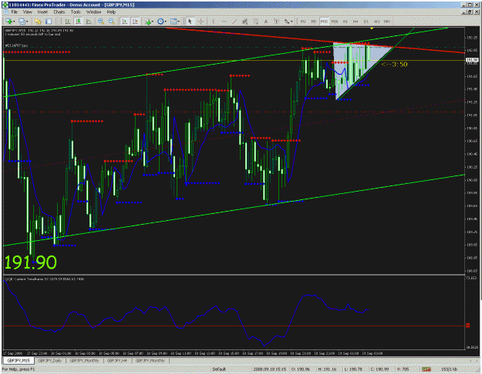Switch timeframe to D1
Viewport: 482px width, 374px height.
[366, 22]
